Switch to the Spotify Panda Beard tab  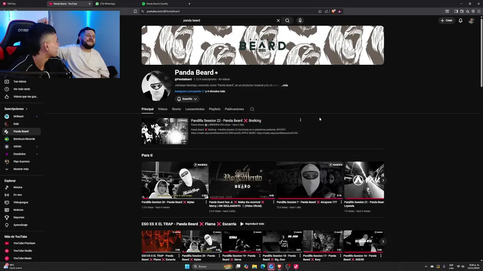pyautogui.click(x=162, y=4)
